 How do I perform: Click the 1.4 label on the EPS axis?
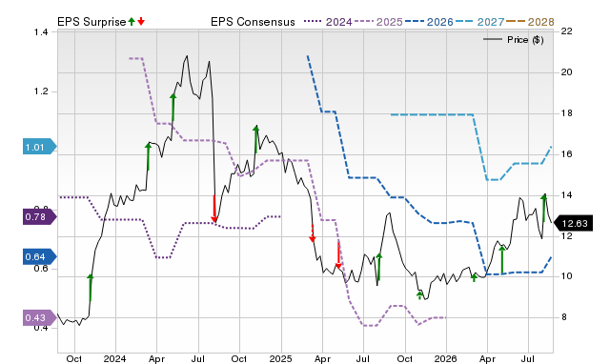click(41, 31)
